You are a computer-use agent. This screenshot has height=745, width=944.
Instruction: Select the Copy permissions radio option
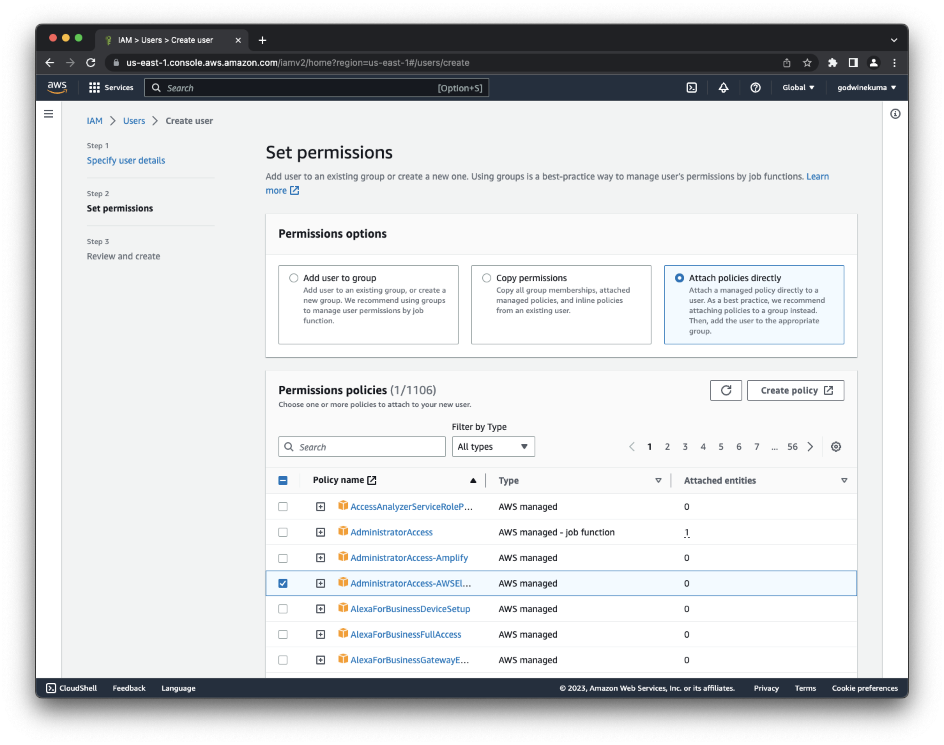pos(487,278)
